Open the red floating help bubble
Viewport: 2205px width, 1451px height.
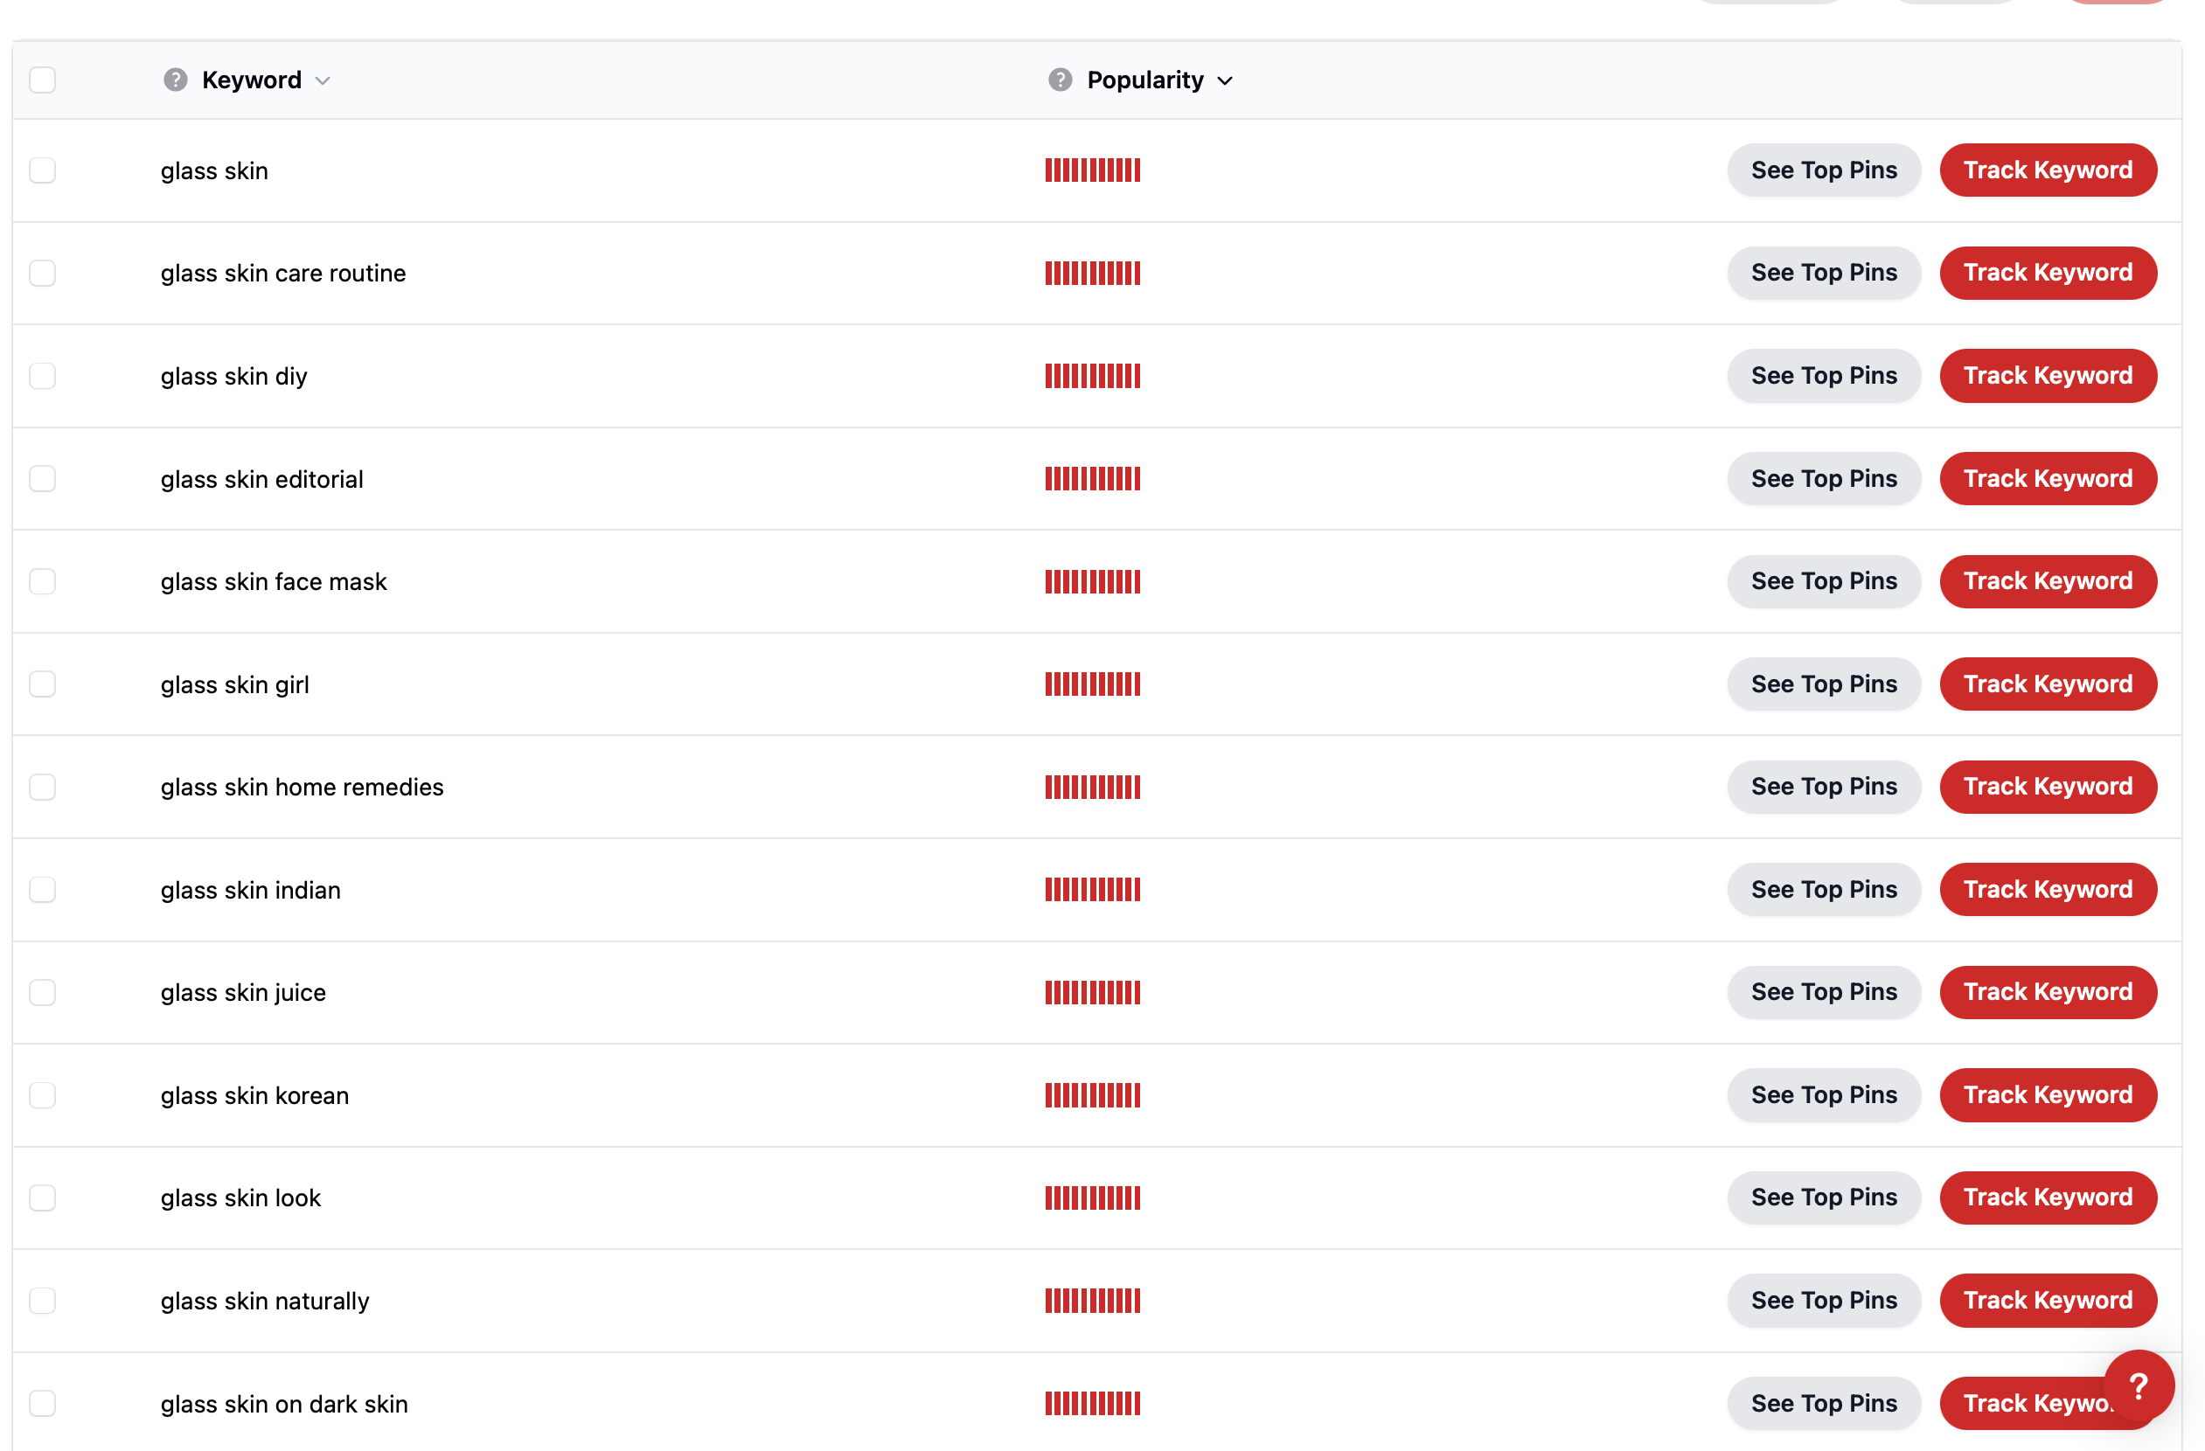(x=2139, y=1385)
